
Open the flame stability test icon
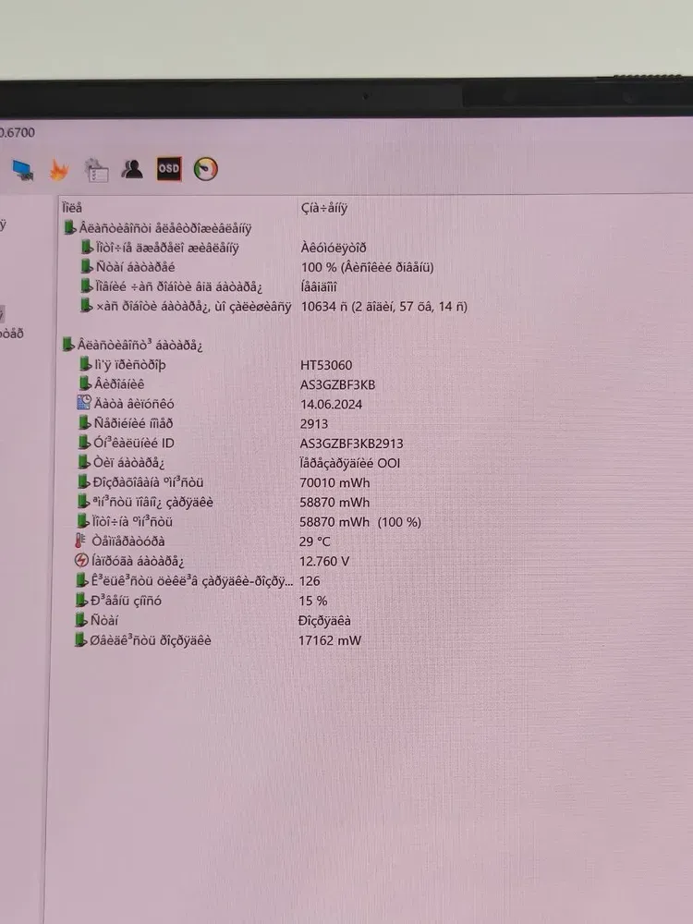tap(60, 170)
